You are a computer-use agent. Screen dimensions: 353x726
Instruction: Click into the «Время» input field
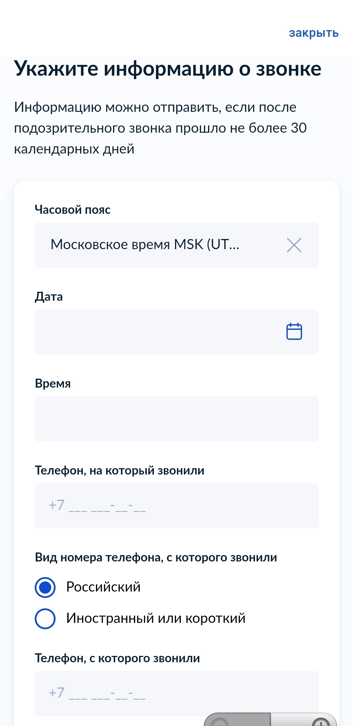click(x=176, y=419)
